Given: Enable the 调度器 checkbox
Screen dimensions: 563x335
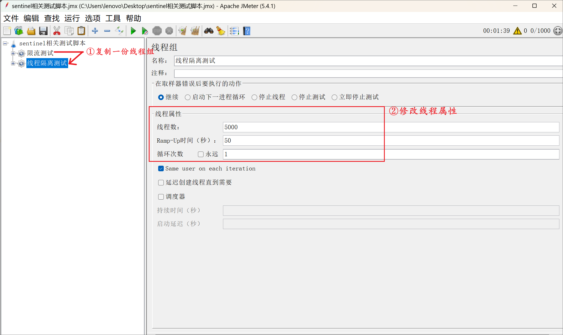Looking at the screenshot, I should (x=161, y=197).
